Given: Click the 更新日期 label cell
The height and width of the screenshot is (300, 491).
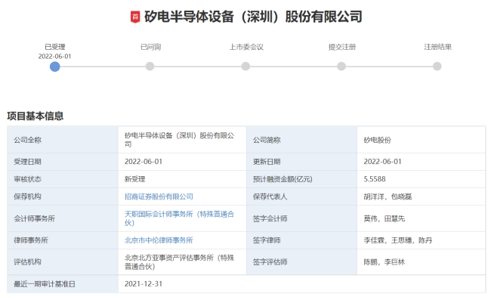Looking at the screenshot, I should pyautogui.click(x=302, y=162).
